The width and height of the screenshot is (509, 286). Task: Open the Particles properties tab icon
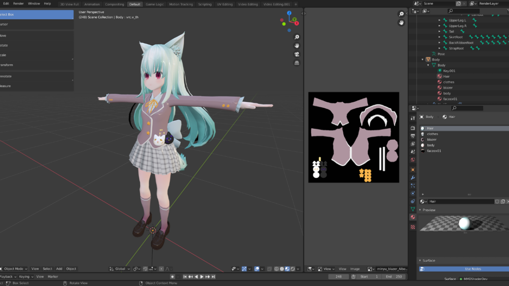tap(413, 186)
